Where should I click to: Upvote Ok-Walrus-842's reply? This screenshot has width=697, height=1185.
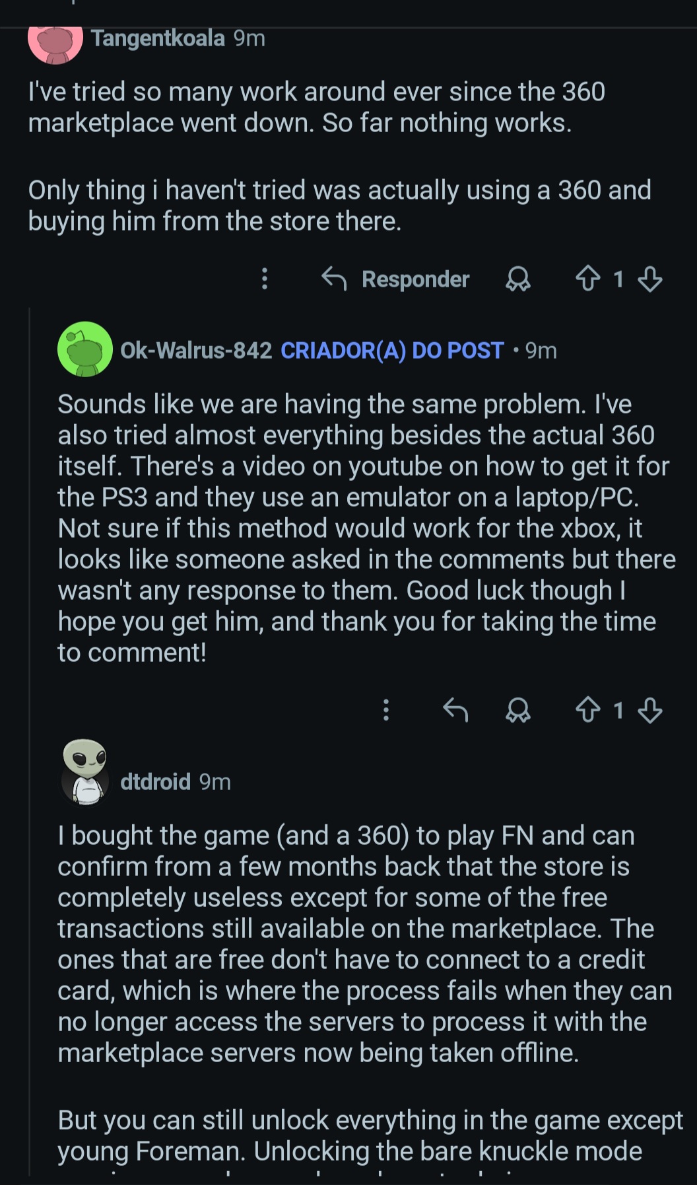(x=587, y=711)
